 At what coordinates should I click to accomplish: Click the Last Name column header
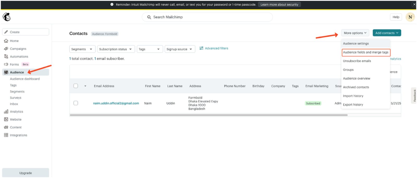click(x=175, y=86)
